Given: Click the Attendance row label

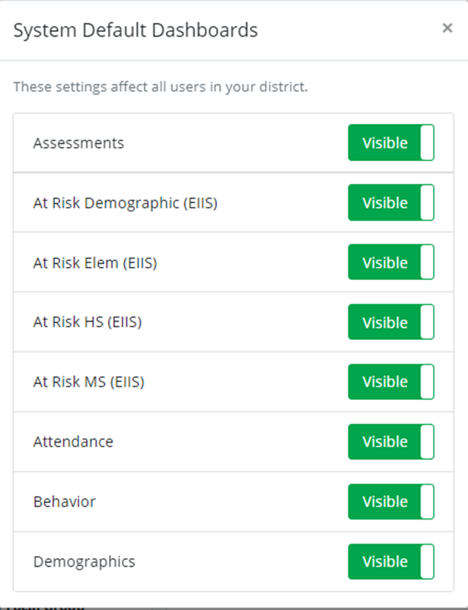Looking at the screenshot, I should coord(73,442).
